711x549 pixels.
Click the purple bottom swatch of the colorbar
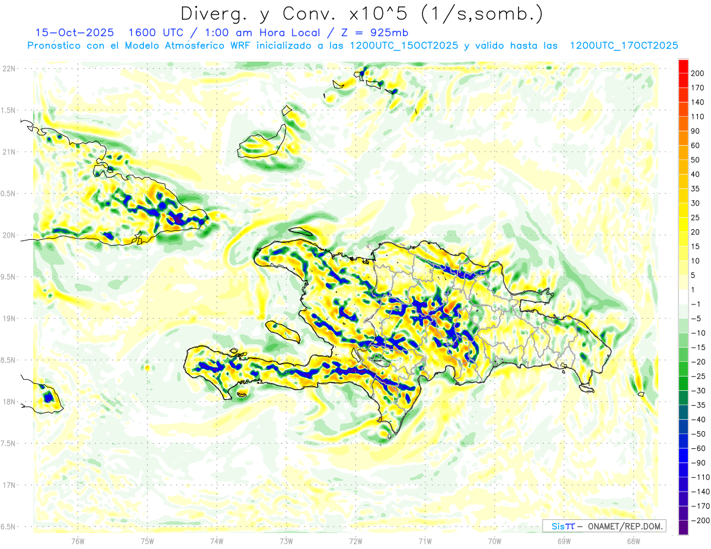[683, 528]
